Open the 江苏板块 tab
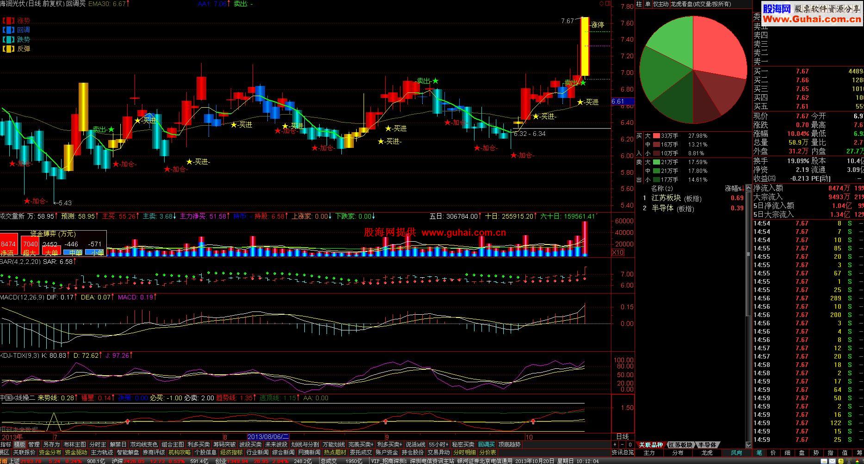The image size is (864, 464). pyautogui.click(x=680, y=445)
